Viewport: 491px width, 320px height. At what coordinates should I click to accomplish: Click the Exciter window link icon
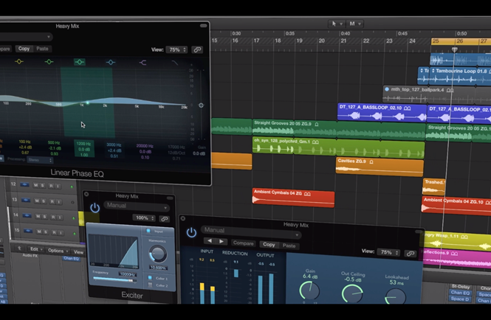tap(164, 218)
